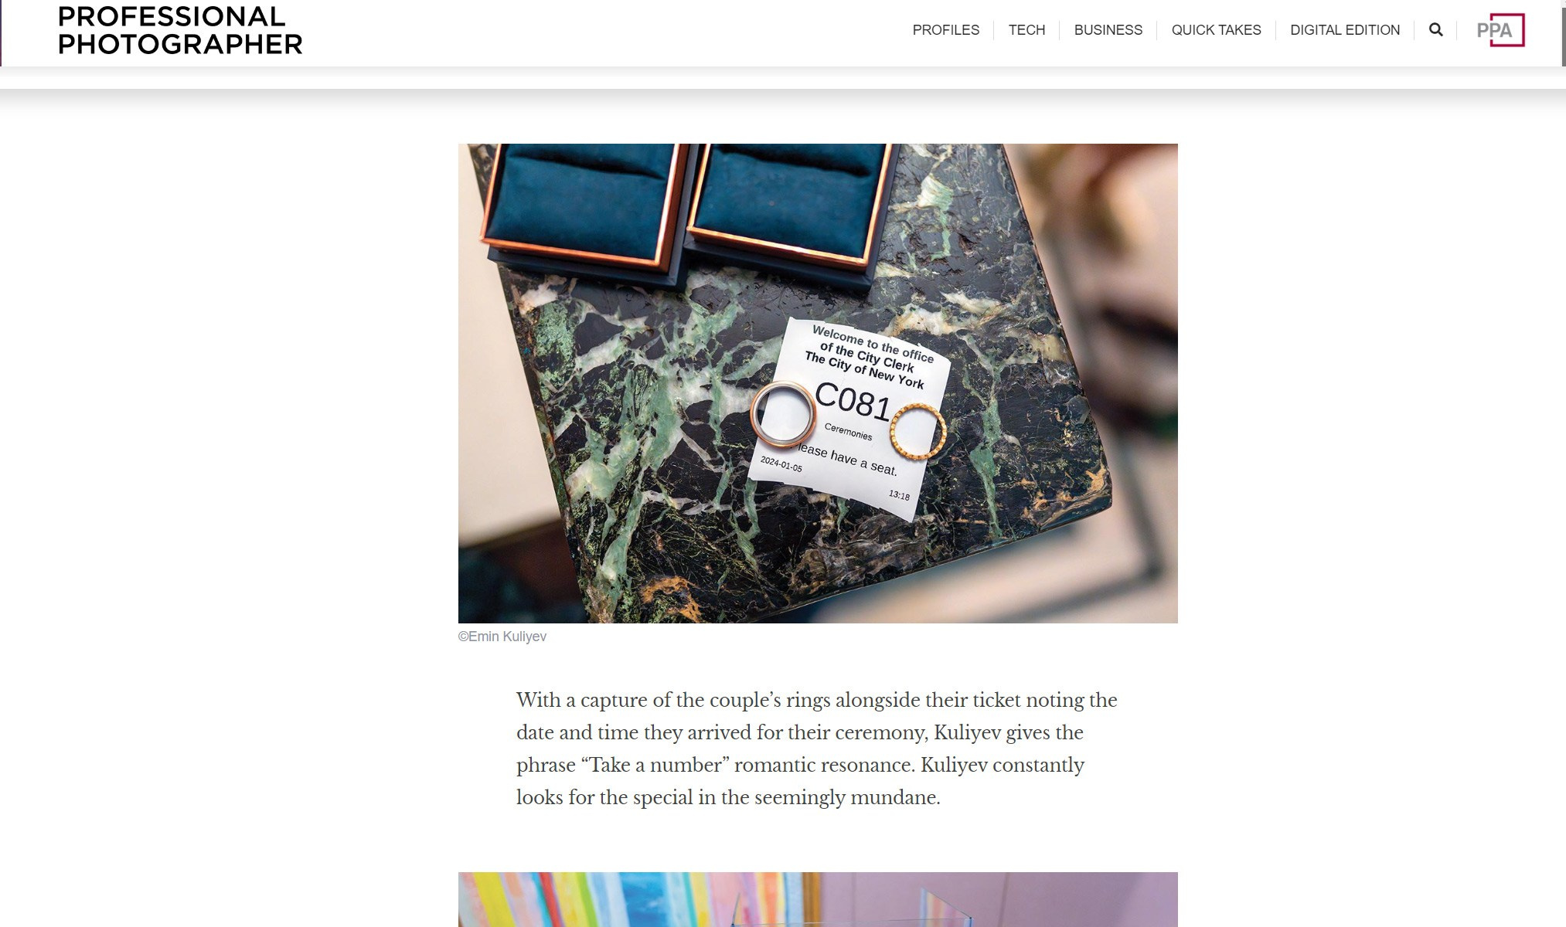Click the rings and ticket photo
This screenshot has width=1566, height=927.
[818, 383]
